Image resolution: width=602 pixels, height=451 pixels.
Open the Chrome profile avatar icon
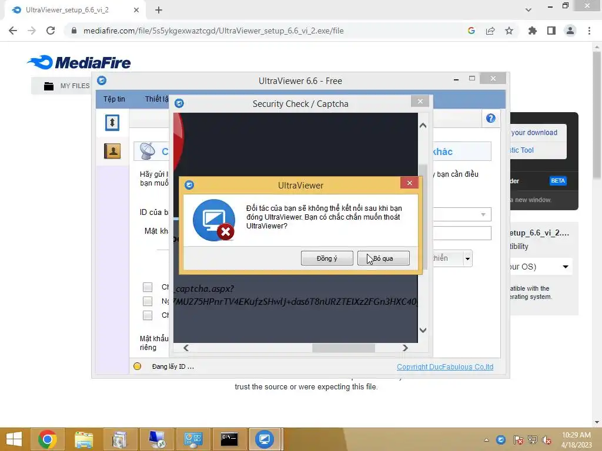(570, 31)
